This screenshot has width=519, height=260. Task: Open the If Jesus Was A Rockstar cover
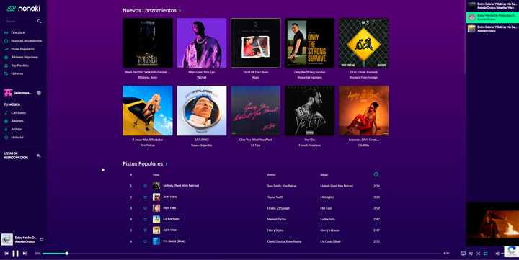[148, 111]
